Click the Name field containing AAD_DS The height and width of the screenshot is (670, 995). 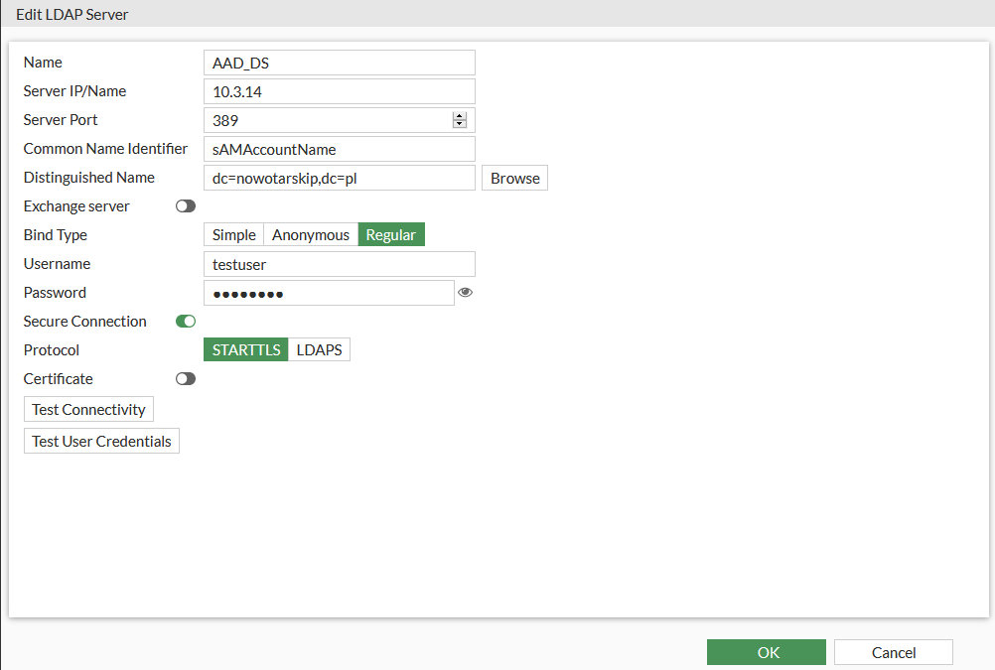(339, 63)
